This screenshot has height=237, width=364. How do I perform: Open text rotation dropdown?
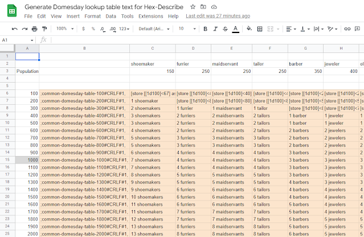pos(332,29)
